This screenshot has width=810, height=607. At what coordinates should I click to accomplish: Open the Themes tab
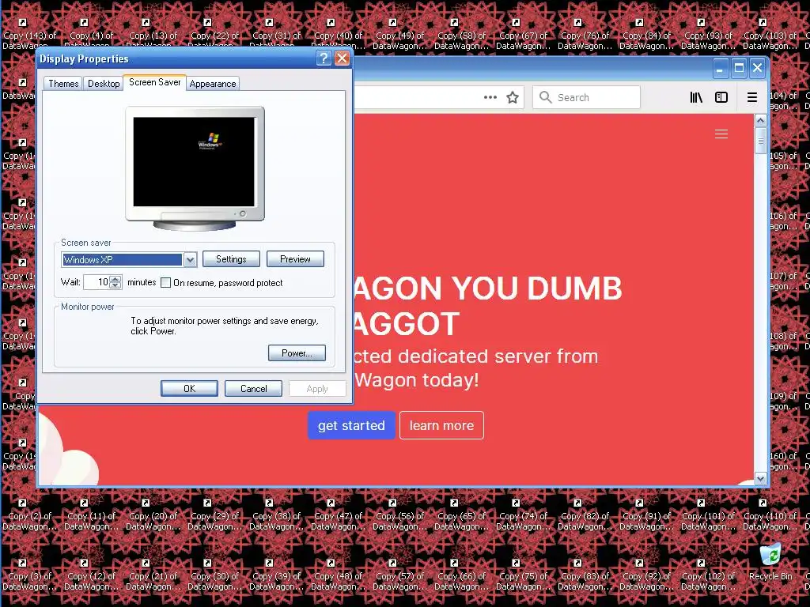pos(63,84)
